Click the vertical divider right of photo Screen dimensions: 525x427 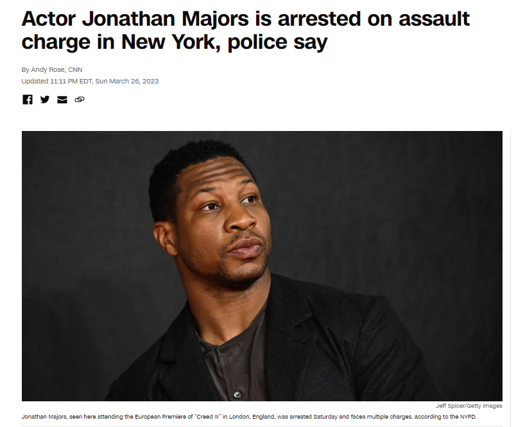pyautogui.click(x=510, y=279)
